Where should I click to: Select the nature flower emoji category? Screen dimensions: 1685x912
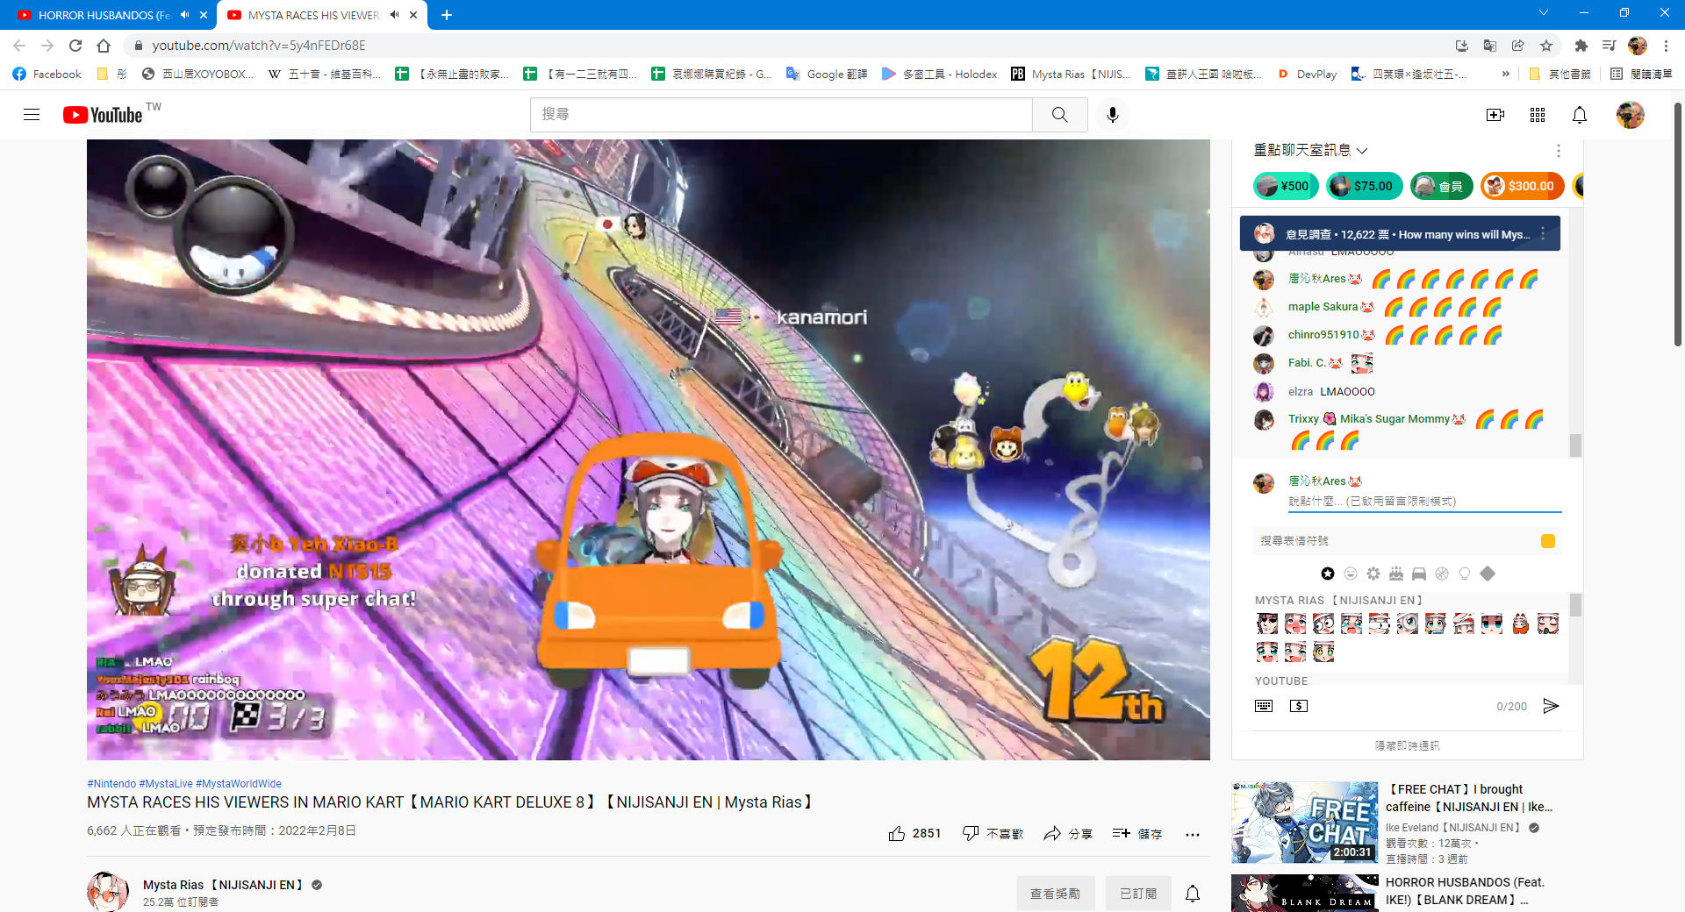point(1373,574)
